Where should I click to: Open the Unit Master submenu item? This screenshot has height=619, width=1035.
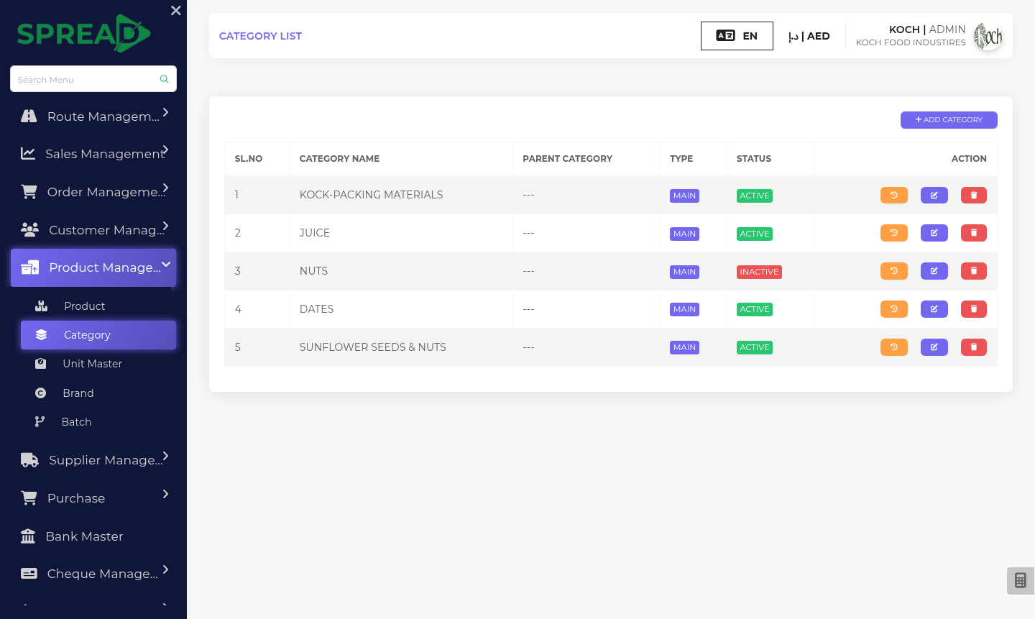tap(98, 364)
